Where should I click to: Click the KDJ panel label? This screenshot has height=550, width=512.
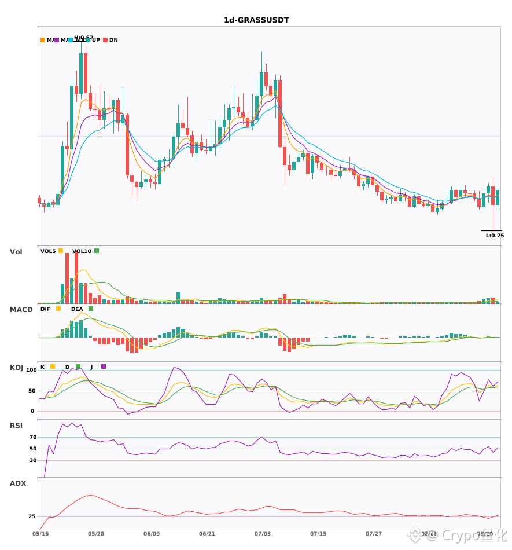pos(16,368)
